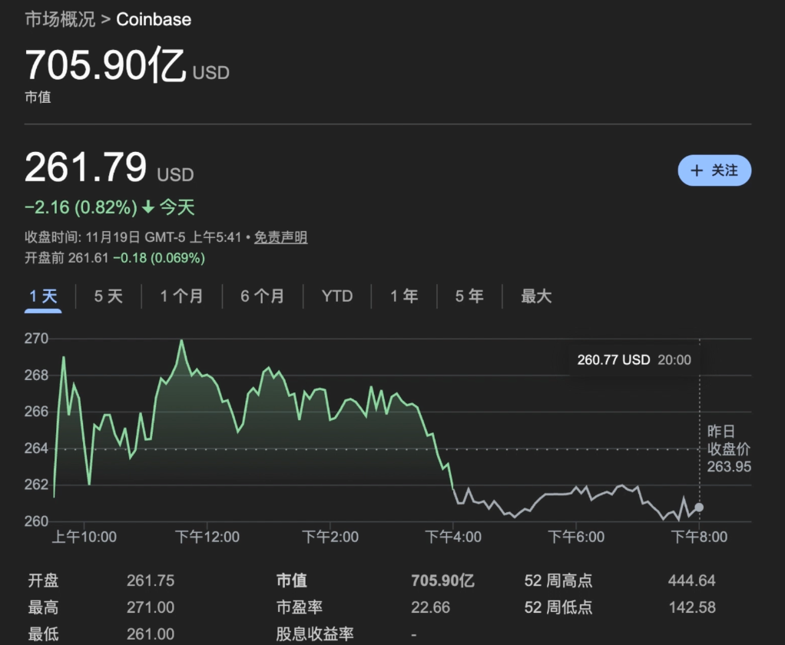Click the chart peak near 下午12:00

click(x=182, y=340)
